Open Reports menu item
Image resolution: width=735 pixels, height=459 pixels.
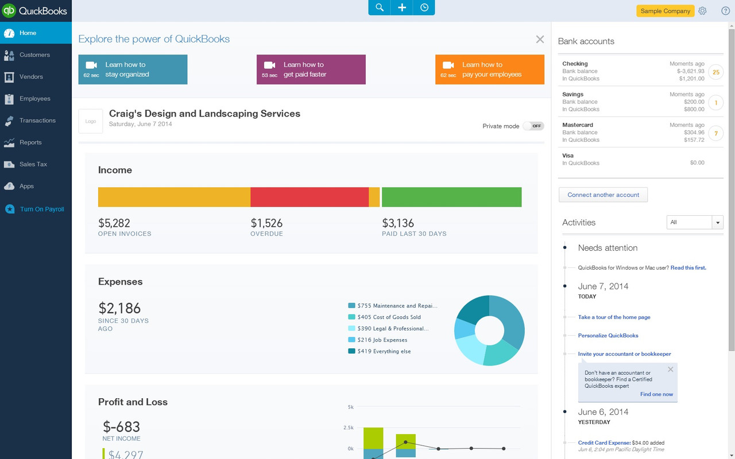[x=31, y=142]
